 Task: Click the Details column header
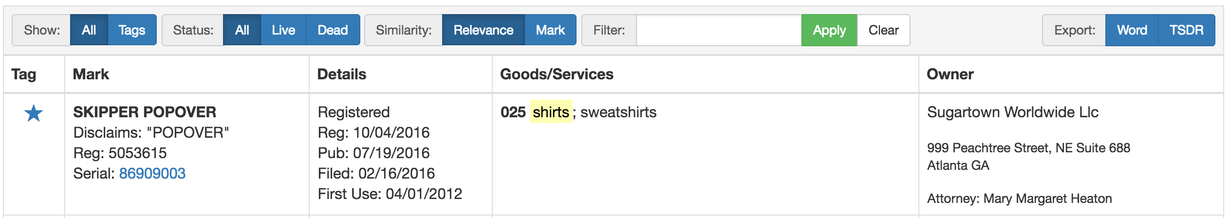[342, 74]
